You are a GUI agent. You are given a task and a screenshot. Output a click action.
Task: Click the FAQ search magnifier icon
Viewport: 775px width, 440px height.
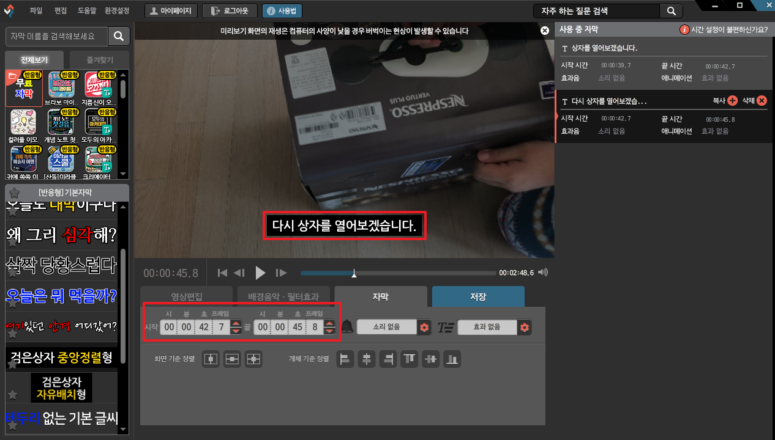671,11
